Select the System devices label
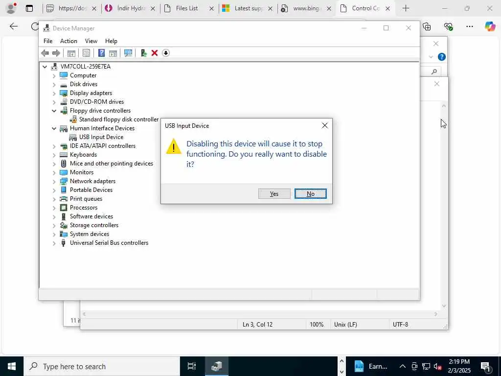 pos(90,234)
